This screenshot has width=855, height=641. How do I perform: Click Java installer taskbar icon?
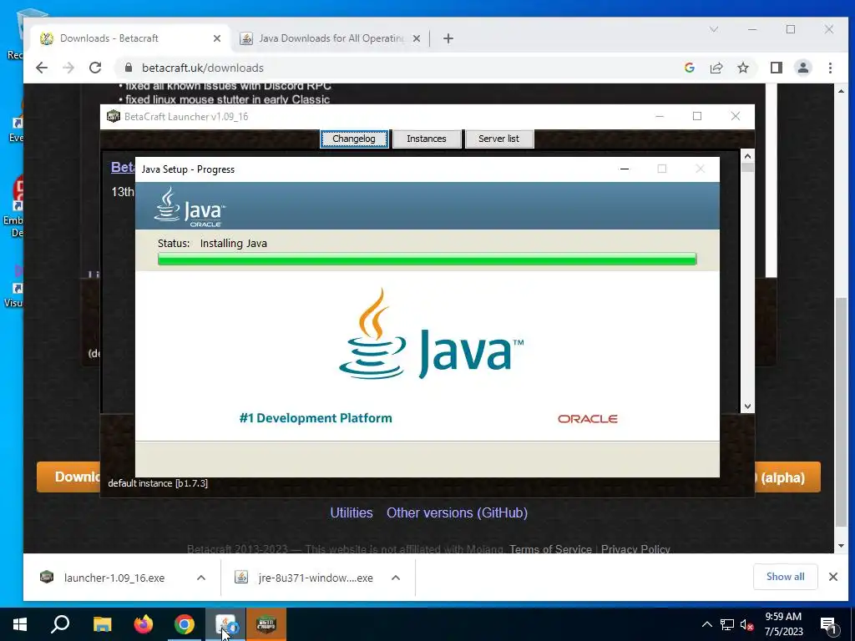tap(225, 624)
